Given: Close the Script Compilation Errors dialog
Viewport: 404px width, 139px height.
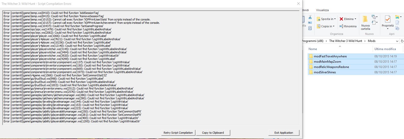Looking at the screenshot, I should [298, 4].
